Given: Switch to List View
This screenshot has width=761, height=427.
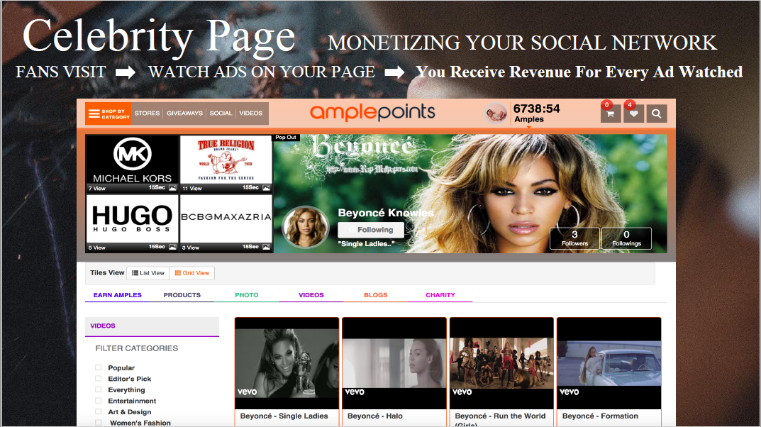Looking at the screenshot, I should pos(148,273).
